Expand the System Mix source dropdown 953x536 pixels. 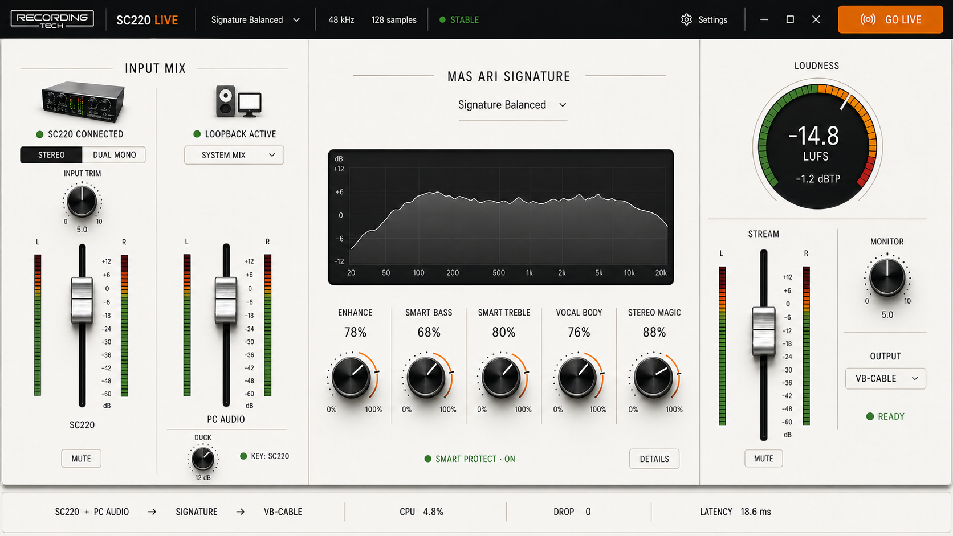coord(234,155)
